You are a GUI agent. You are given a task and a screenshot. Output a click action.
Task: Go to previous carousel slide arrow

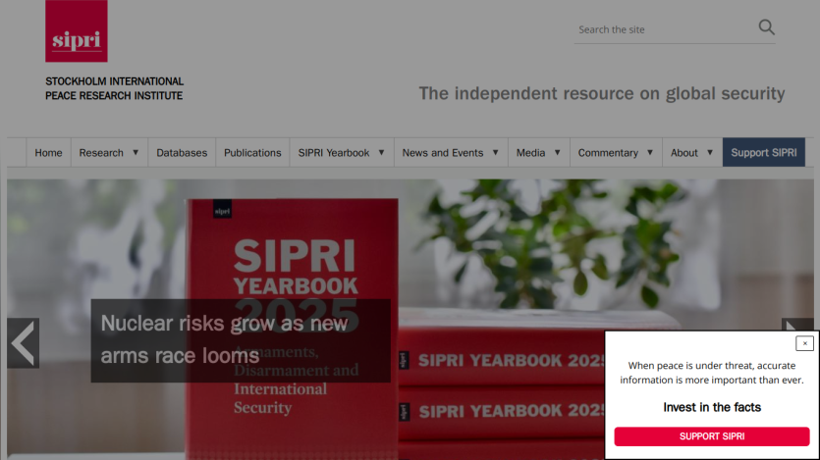[x=23, y=343]
